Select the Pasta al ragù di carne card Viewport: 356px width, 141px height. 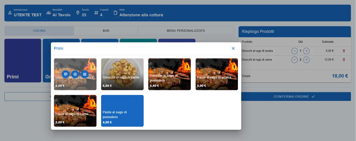click(75, 111)
